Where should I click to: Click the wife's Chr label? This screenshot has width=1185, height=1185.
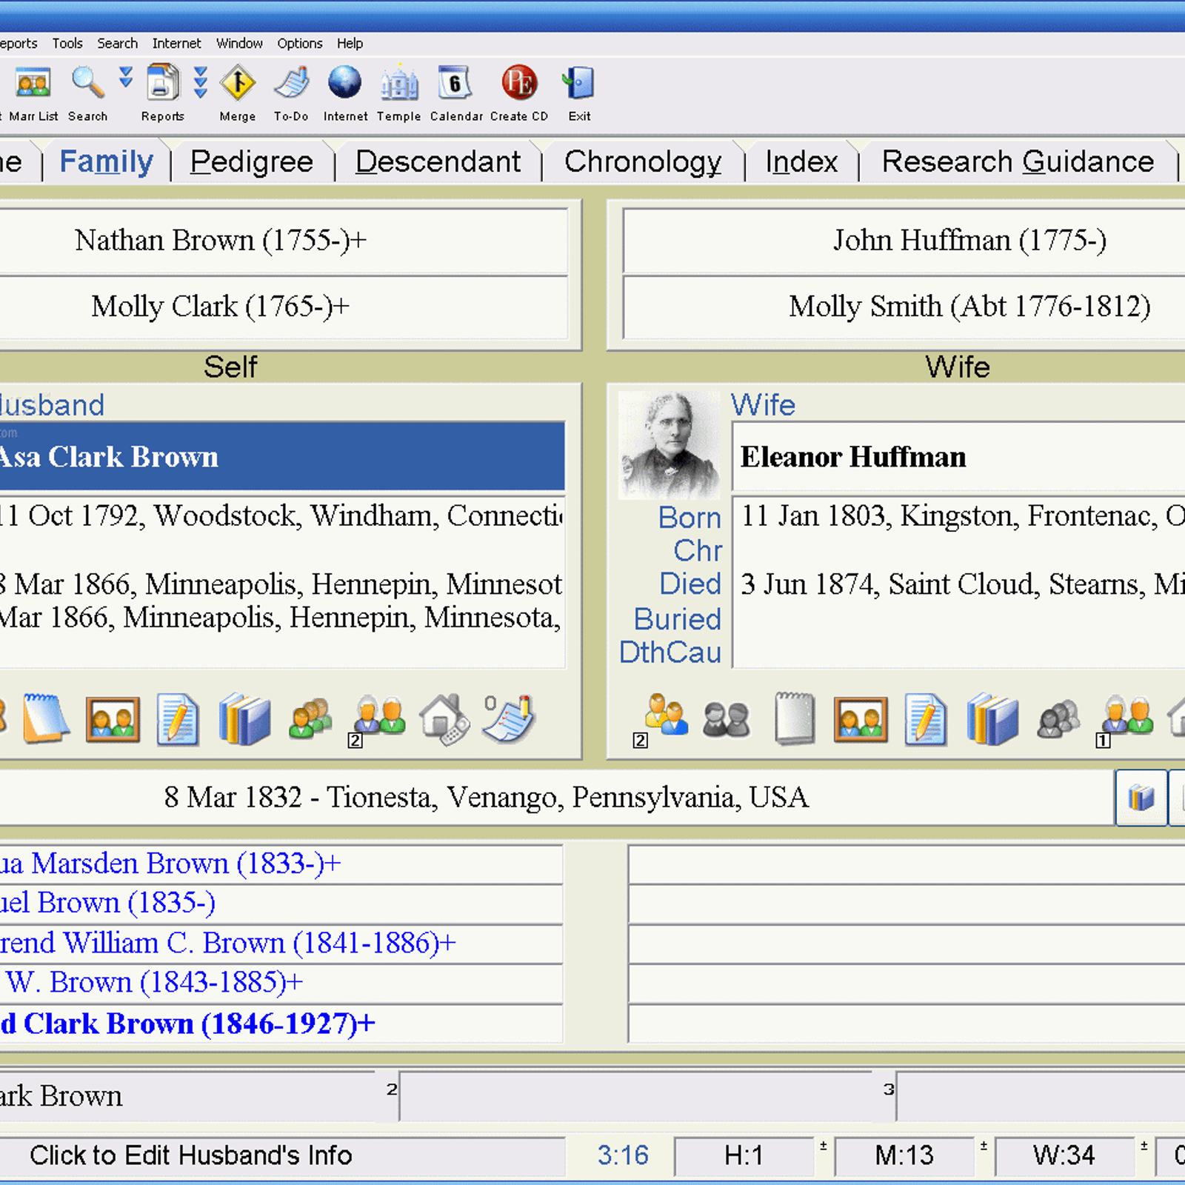click(x=698, y=550)
